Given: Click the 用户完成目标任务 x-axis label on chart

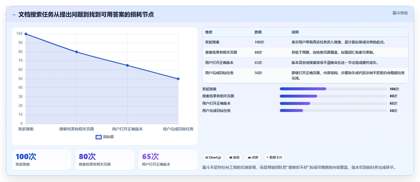Looking at the screenshot, I should [178, 129].
